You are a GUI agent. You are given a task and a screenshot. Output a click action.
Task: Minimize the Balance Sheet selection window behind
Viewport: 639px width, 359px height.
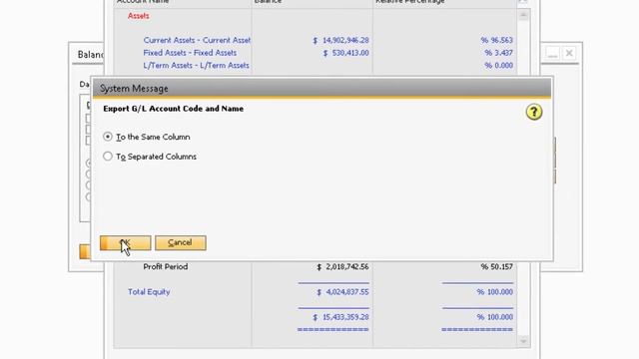point(552,53)
